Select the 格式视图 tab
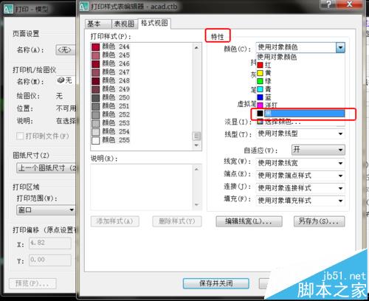The width and height of the screenshot is (369, 301). point(154,24)
